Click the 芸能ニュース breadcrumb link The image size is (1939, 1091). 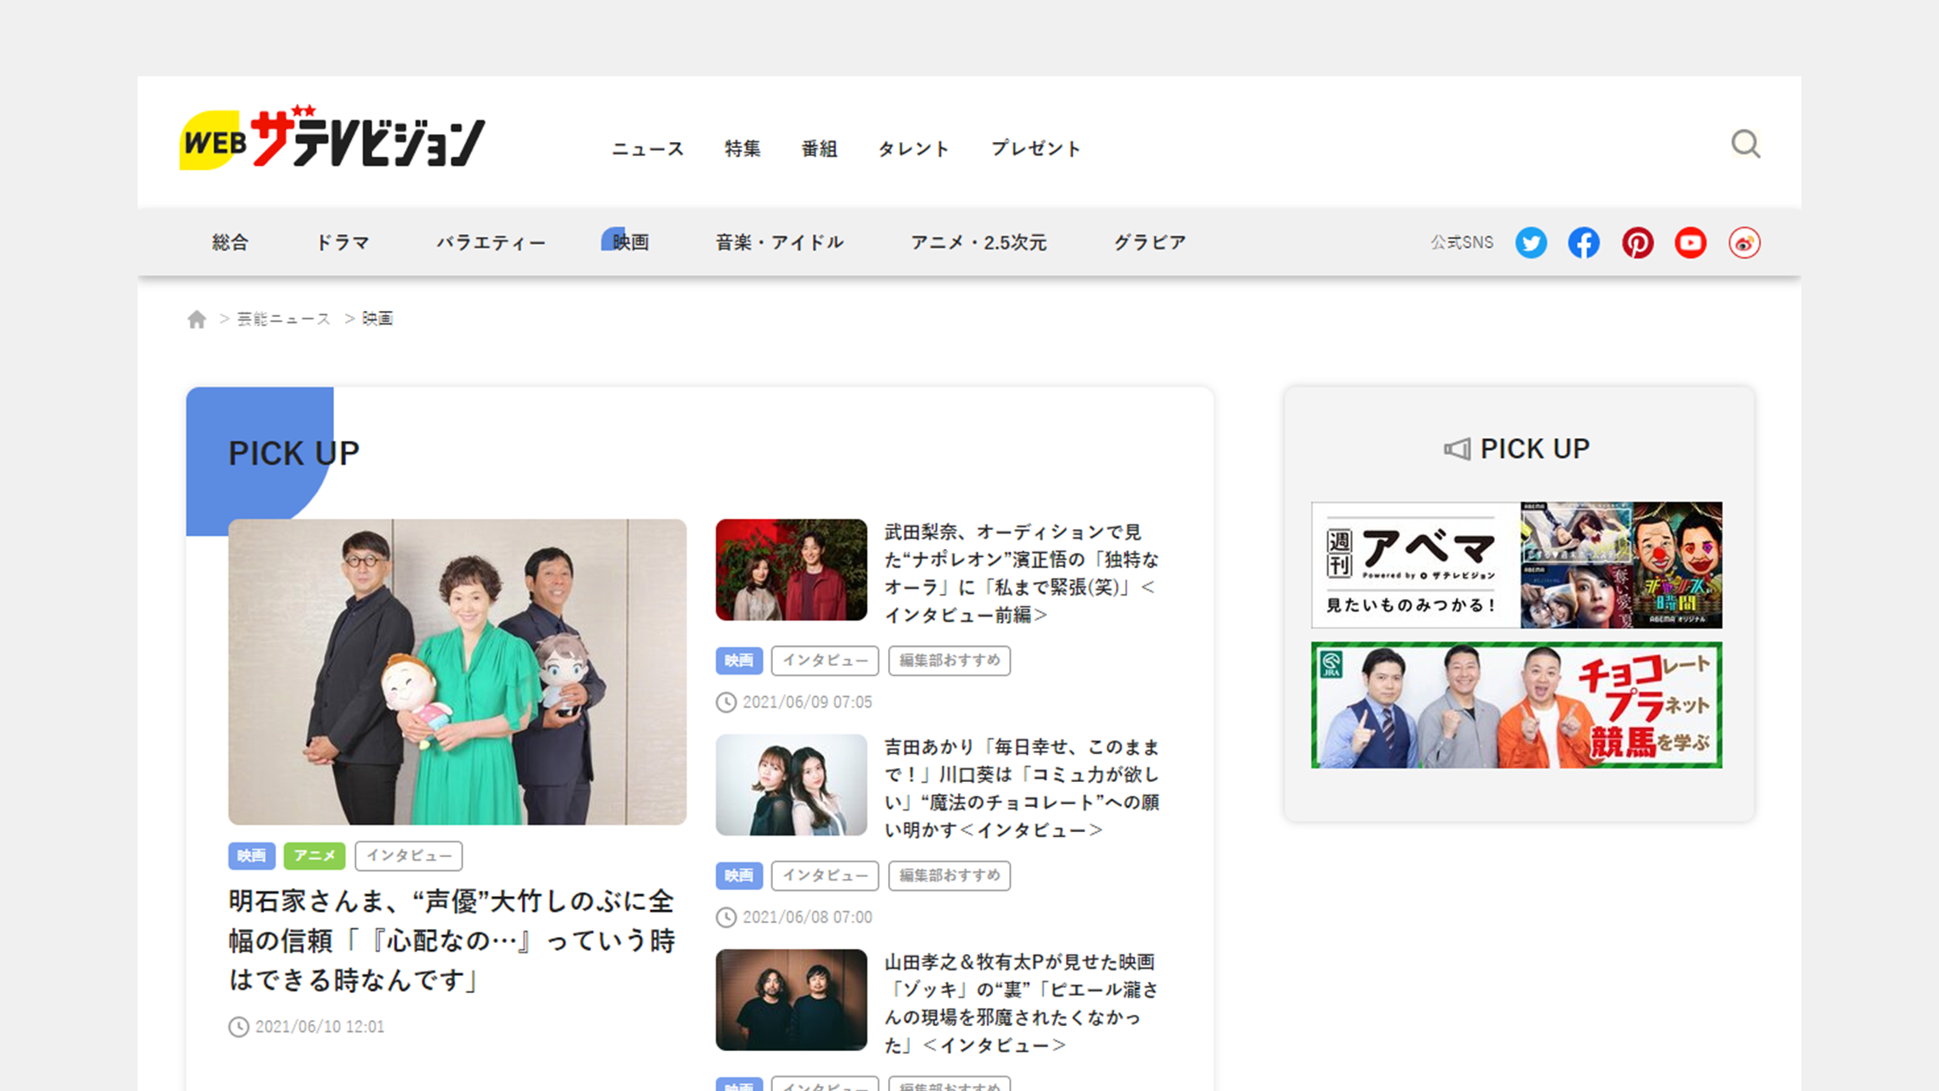pyautogui.click(x=284, y=319)
